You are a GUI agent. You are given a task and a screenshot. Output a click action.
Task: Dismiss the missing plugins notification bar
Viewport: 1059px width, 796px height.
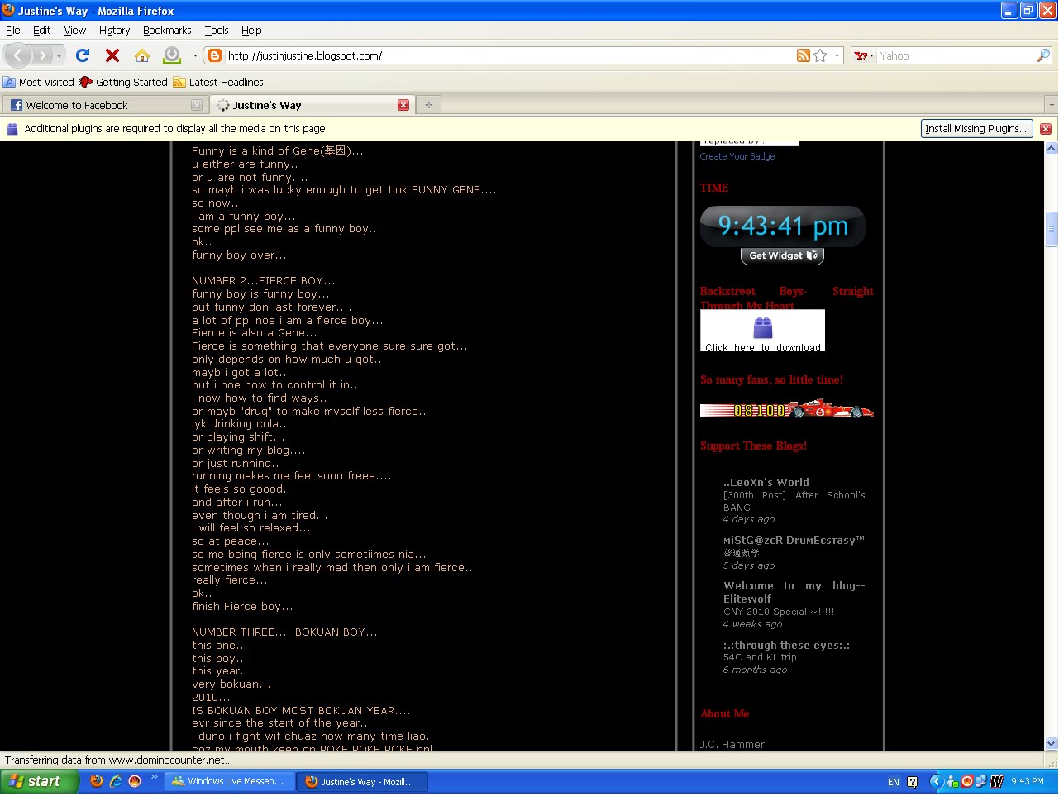point(1046,128)
